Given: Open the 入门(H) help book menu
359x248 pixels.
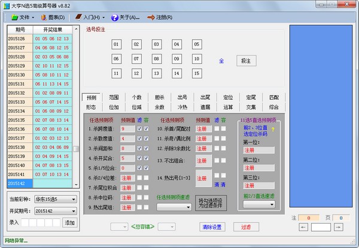Looking at the screenshot, I should click(x=90, y=17).
